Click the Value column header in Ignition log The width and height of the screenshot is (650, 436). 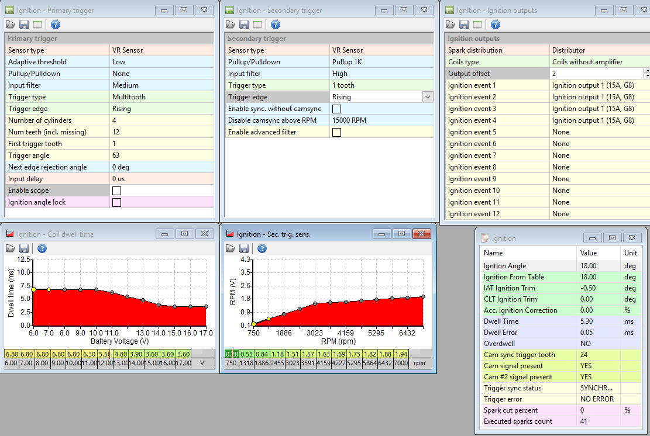click(x=588, y=253)
